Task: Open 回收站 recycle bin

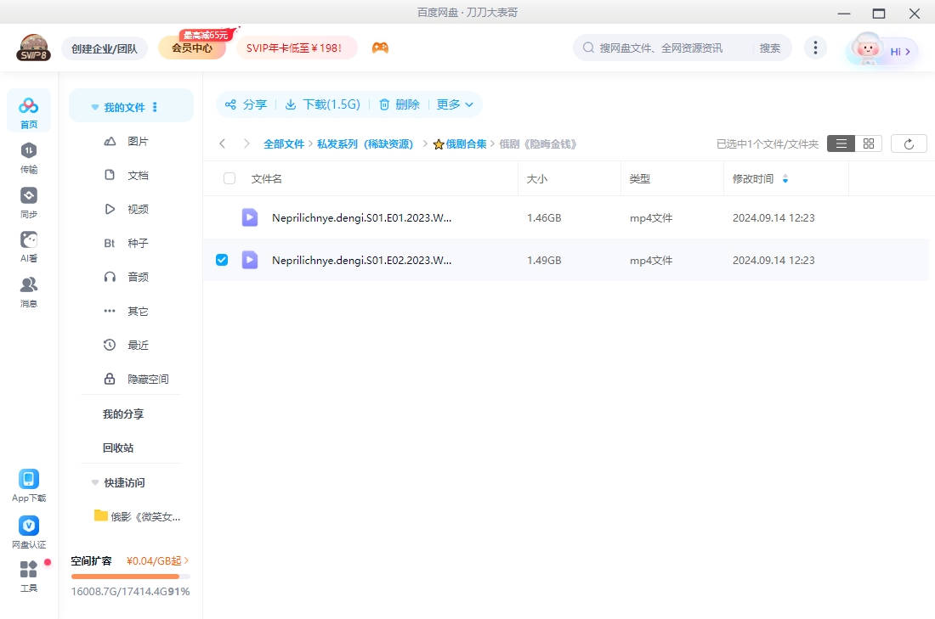Action: (118, 447)
